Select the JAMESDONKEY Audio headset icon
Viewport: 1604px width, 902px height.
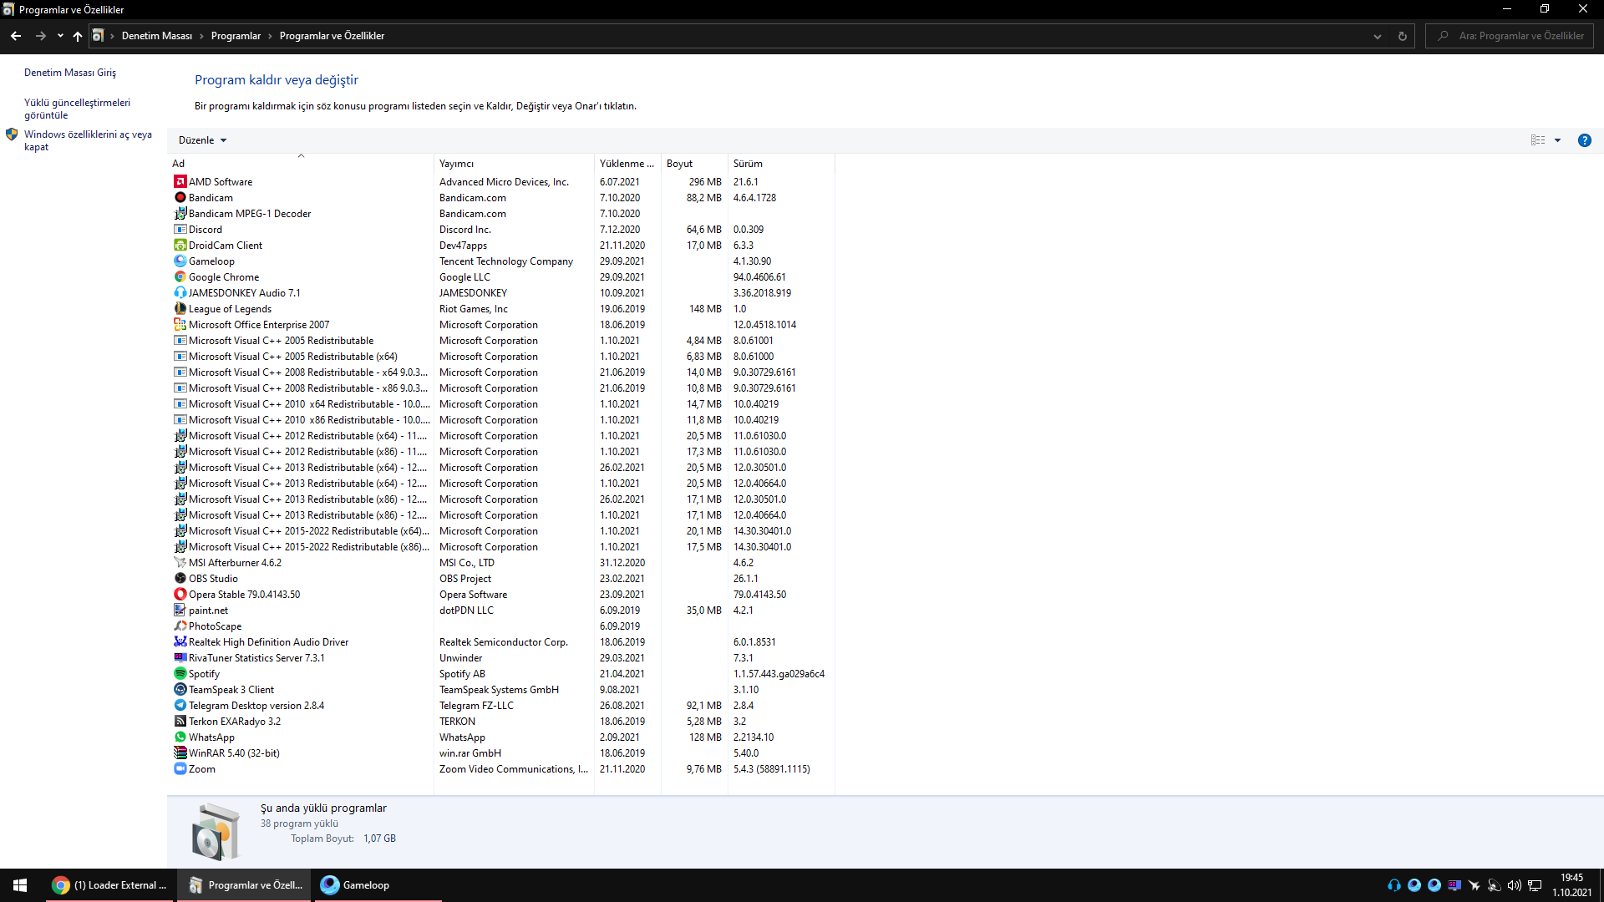click(180, 292)
